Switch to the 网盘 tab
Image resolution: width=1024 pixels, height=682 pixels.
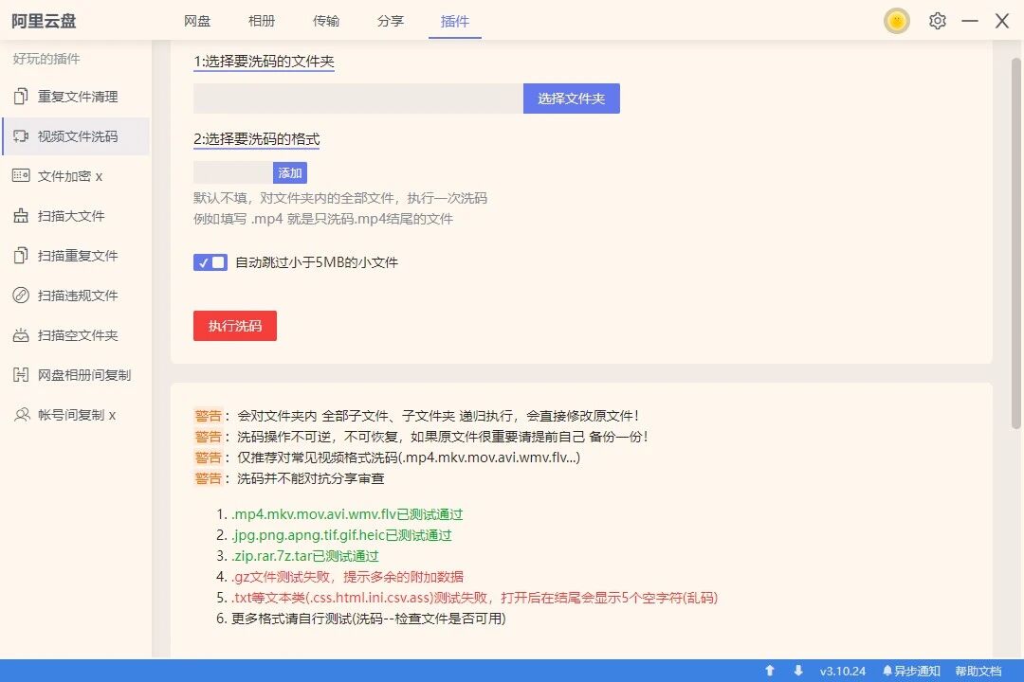(197, 21)
